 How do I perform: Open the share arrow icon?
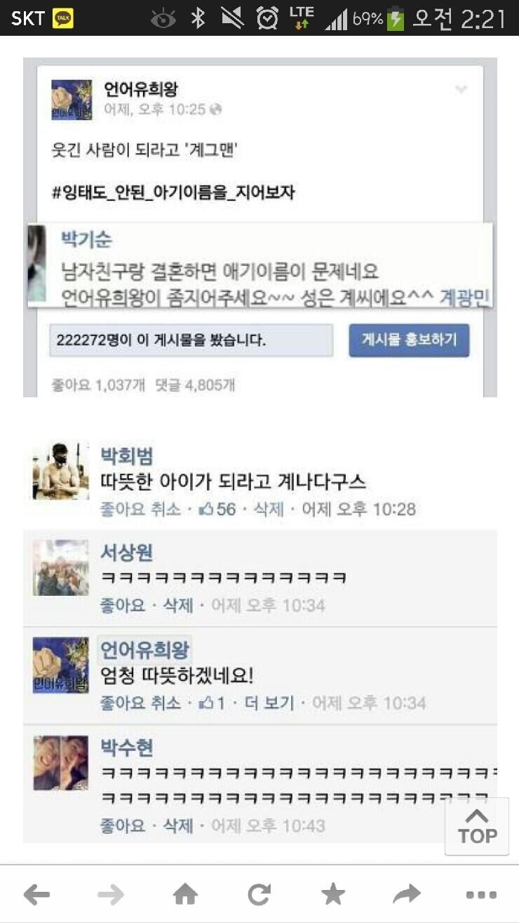tap(407, 894)
